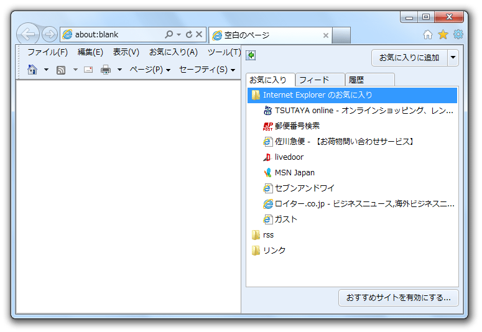Open the ツール(T) menu

coord(224,52)
